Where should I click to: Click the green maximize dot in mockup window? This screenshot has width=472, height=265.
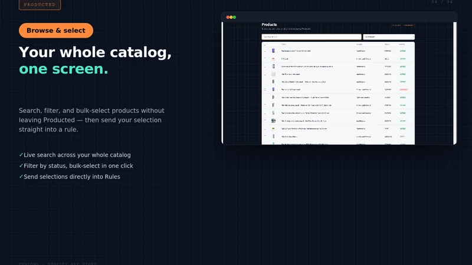pyautogui.click(x=234, y=18)
